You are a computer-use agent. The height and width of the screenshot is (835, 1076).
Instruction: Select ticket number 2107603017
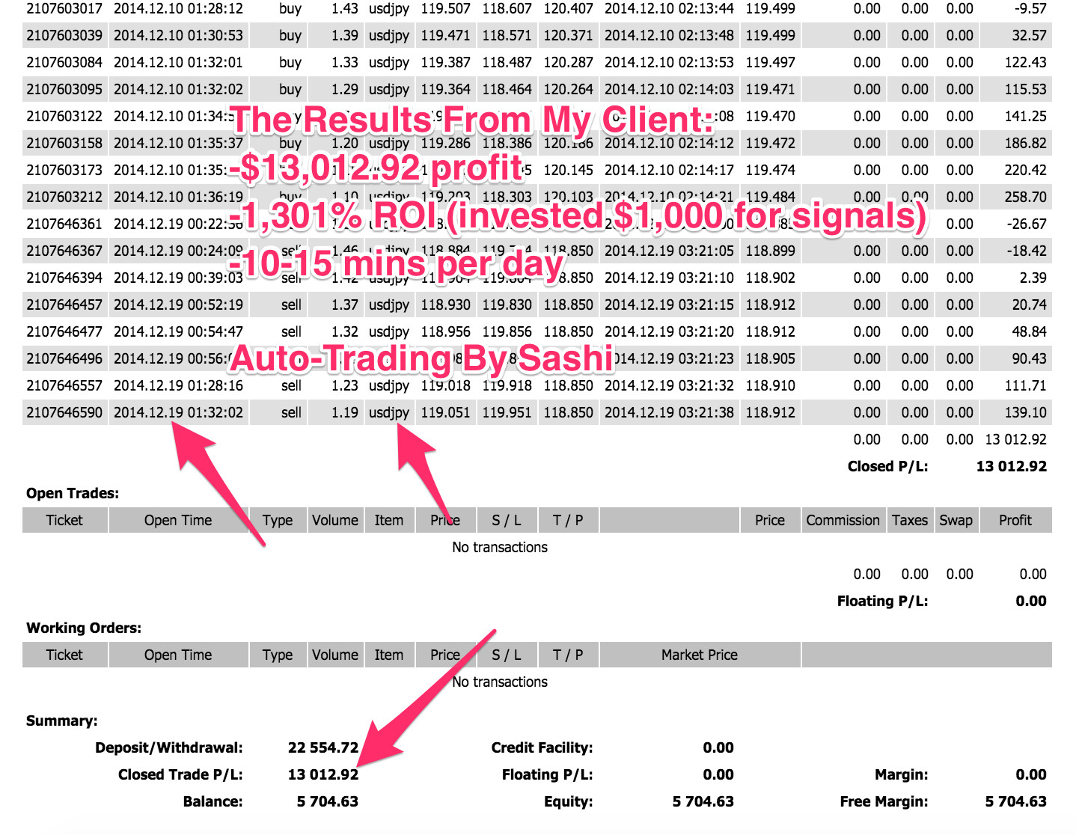click(x=64, y=9)
